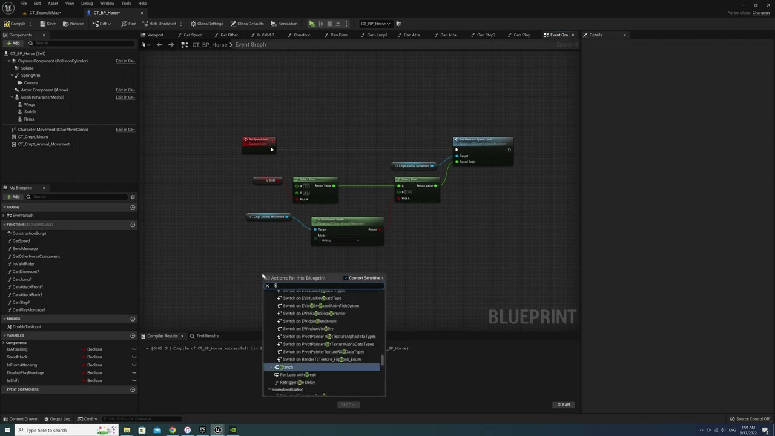
Task: Add a new macro with plus icon
Action: (133, 319)
